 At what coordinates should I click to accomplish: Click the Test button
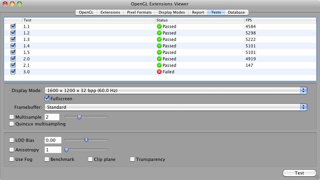point(299,173)
